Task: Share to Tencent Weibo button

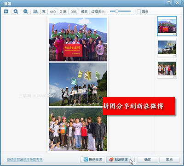Action: (x=92, y=160)
